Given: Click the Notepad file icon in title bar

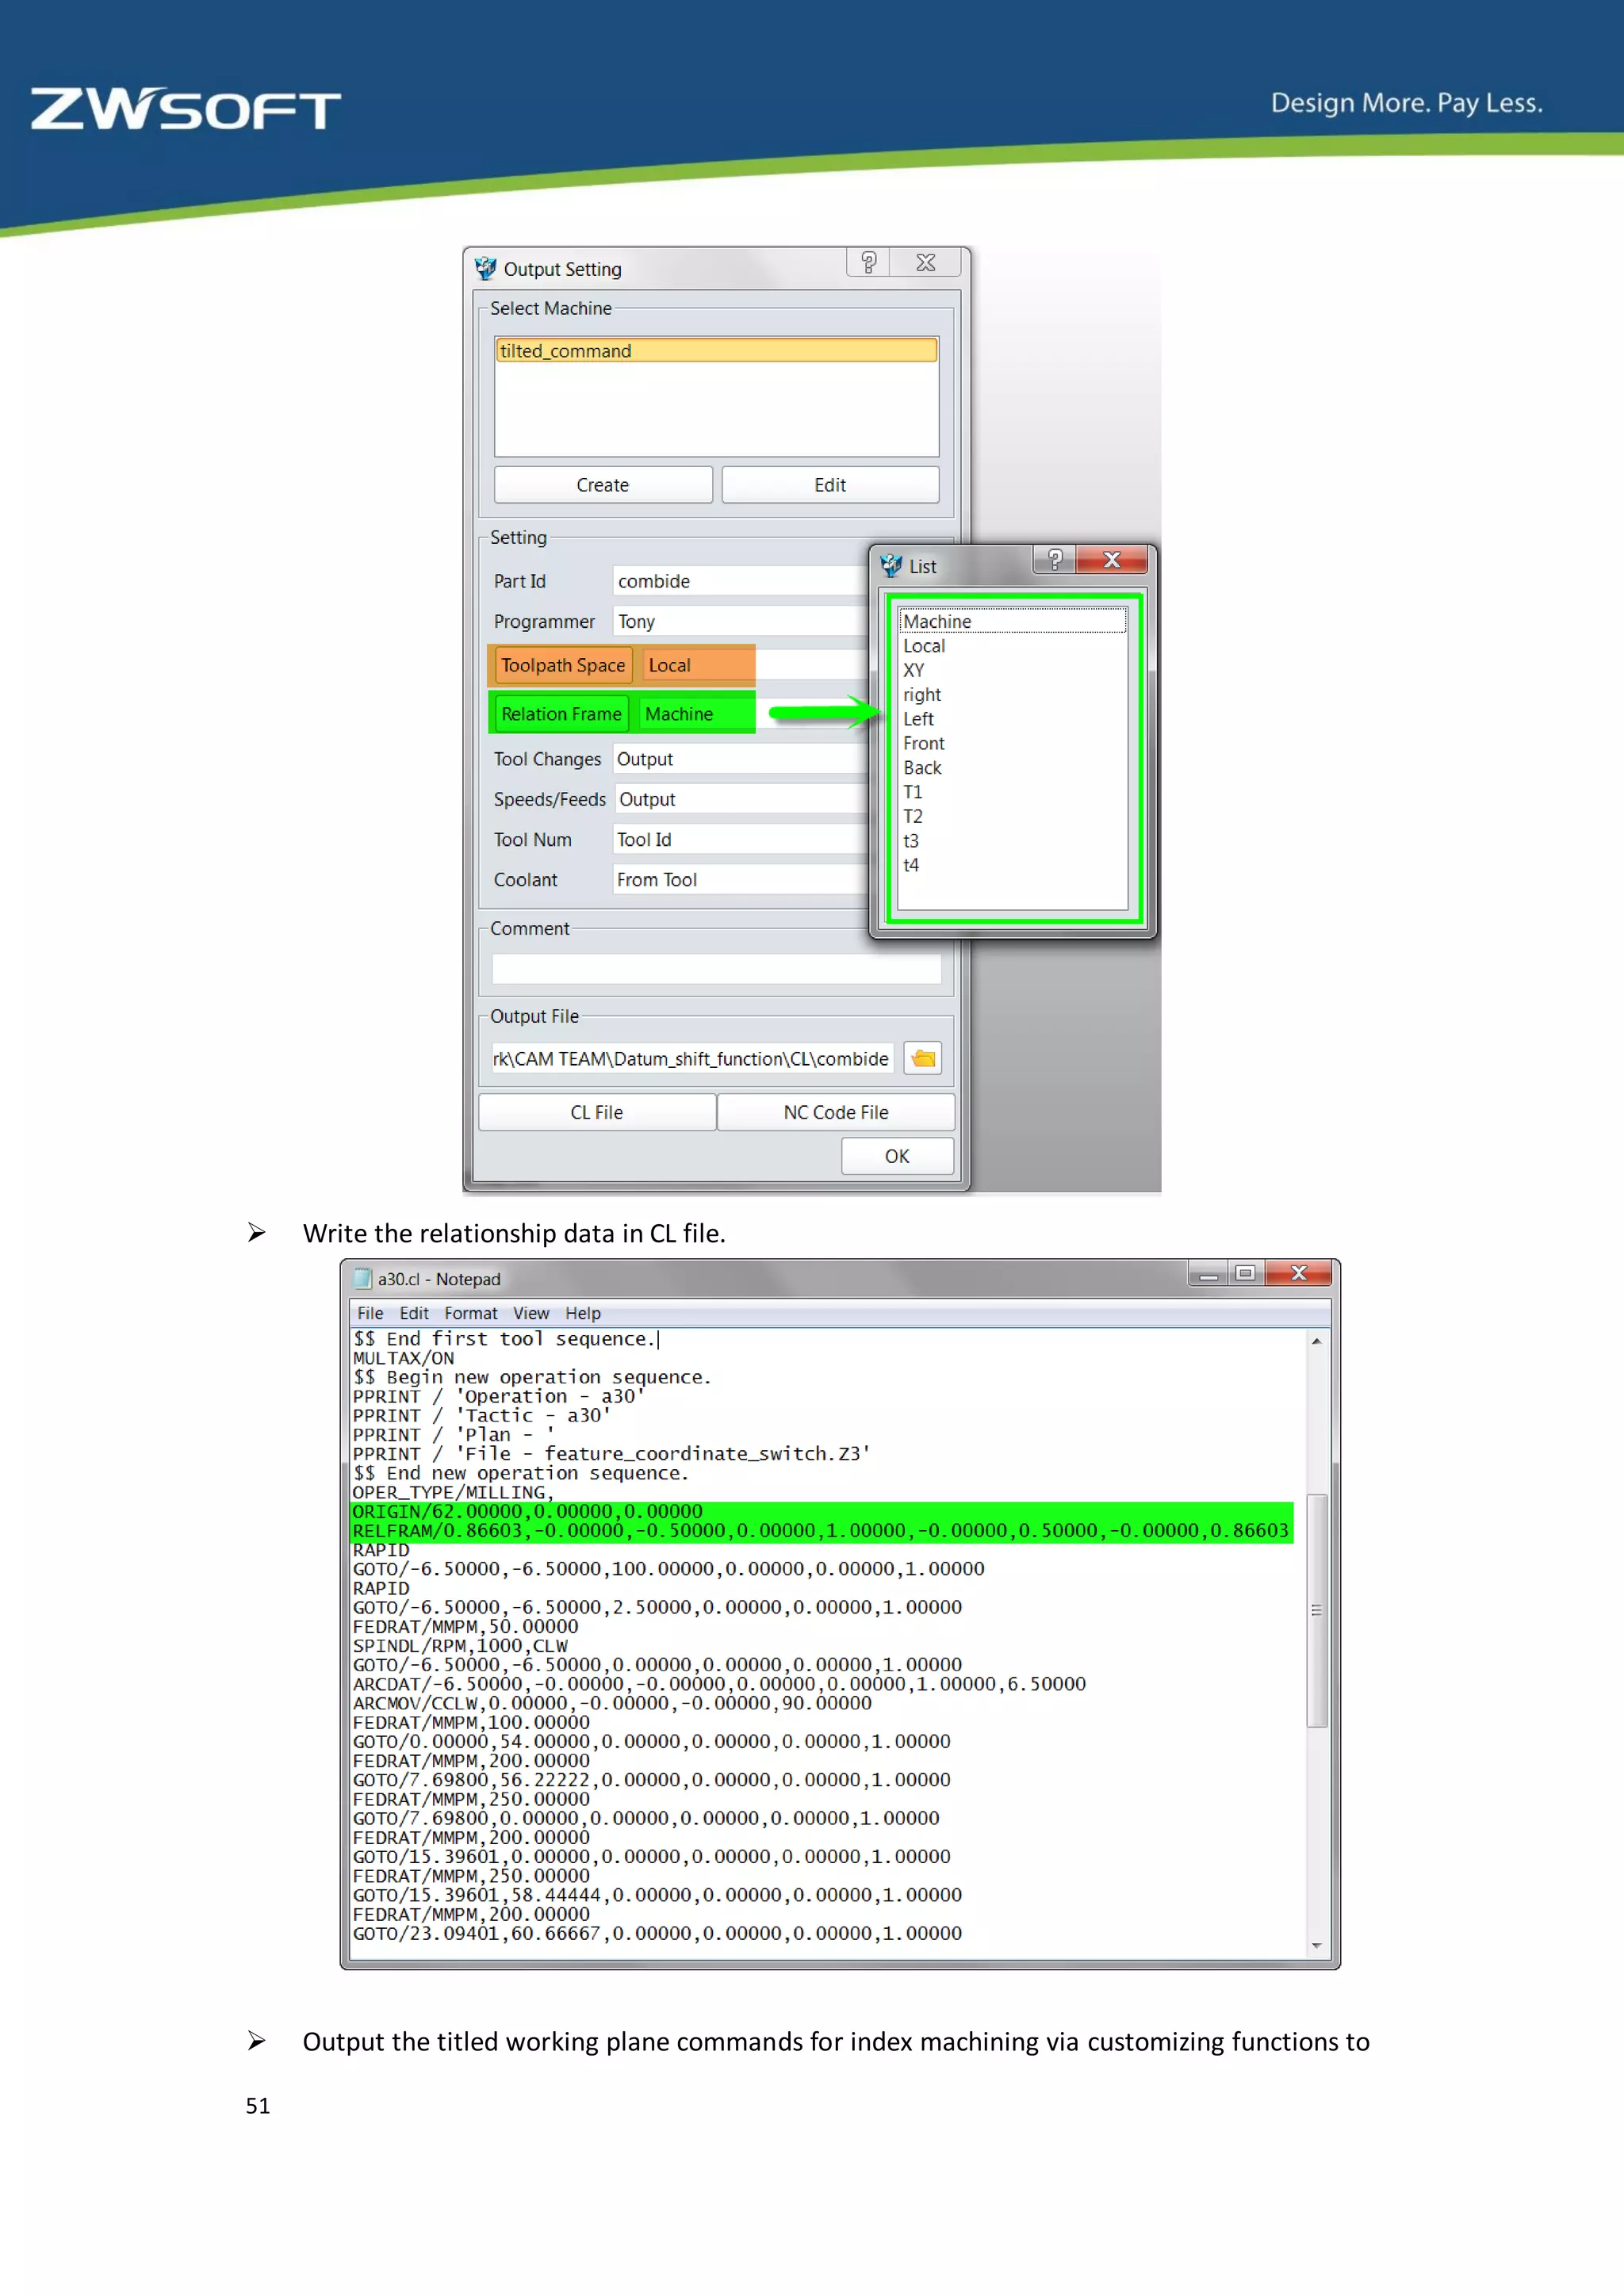Looking at the screenshot, I should (363, 1278).
